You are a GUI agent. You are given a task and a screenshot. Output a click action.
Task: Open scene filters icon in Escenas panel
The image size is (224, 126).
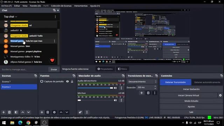point(16,112)
